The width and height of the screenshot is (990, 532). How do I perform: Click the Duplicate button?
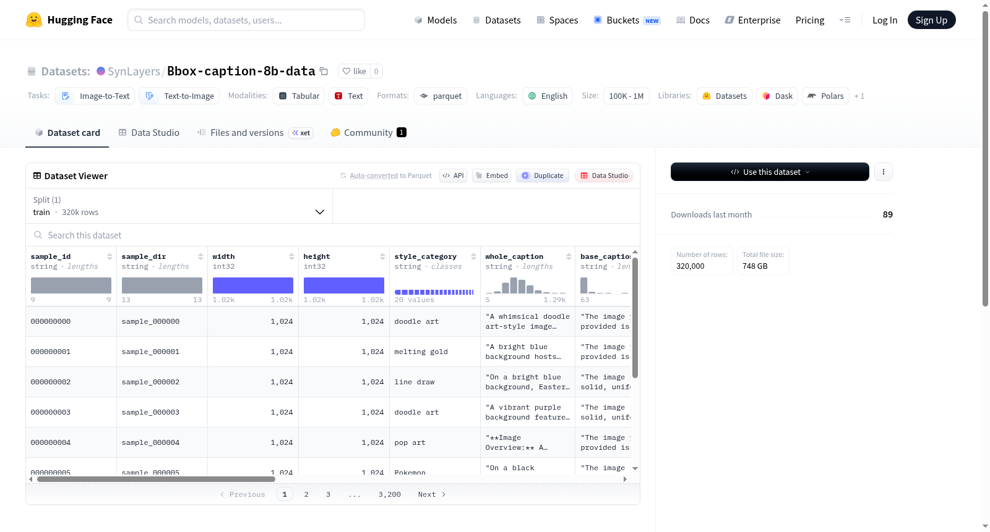coord(543,175)
